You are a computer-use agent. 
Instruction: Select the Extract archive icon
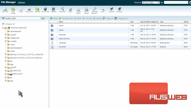[x=112, y=10]
